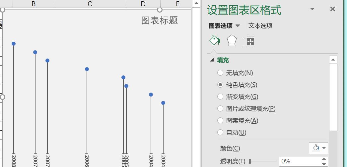347x167 pixels.
Task: Click the 2006 axis label
Action: pyautogui.click(x=87, y=161)
